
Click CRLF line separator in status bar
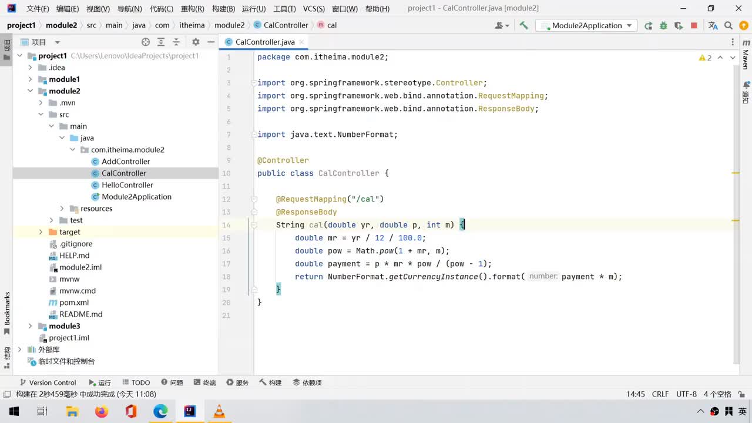(x=660, y=394)
